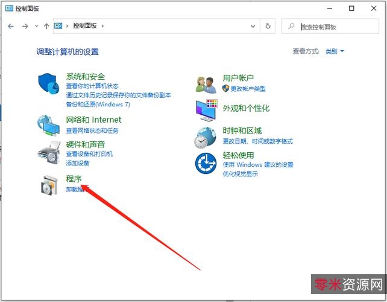Click 使用 Windows 建议的设置 link
The width and height of the screenshot is (387, 302).
point(258,165)
